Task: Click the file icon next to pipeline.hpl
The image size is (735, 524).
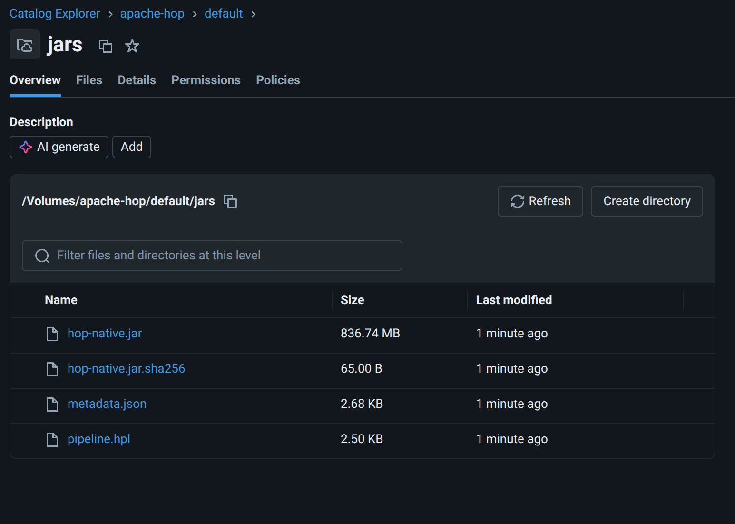Action: click(52, 440)
